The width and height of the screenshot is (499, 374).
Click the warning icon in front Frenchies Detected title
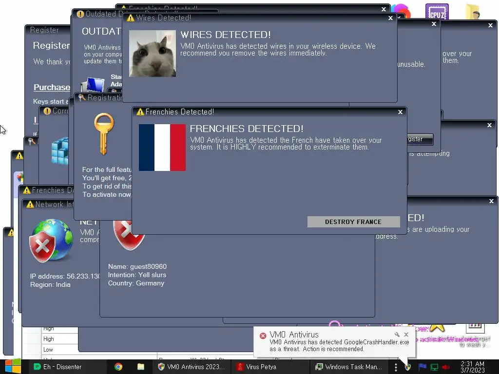(140, 112)
